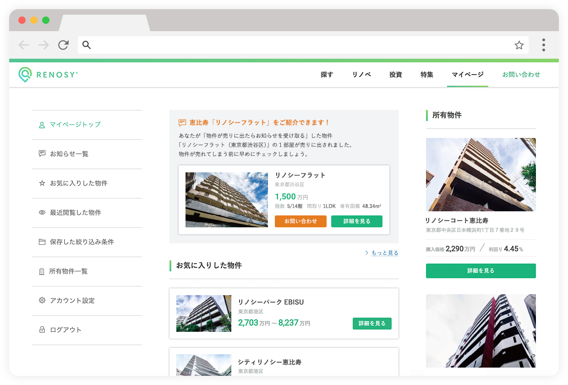Click the orange お問い合わせ button
Image resolution: width=568 pixels, height=385 pixels.
[300, 221]
